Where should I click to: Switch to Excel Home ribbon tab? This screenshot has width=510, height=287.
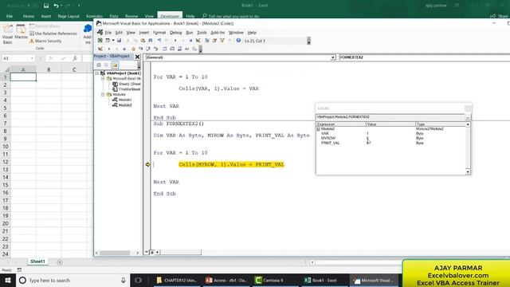tap(29, 16)
